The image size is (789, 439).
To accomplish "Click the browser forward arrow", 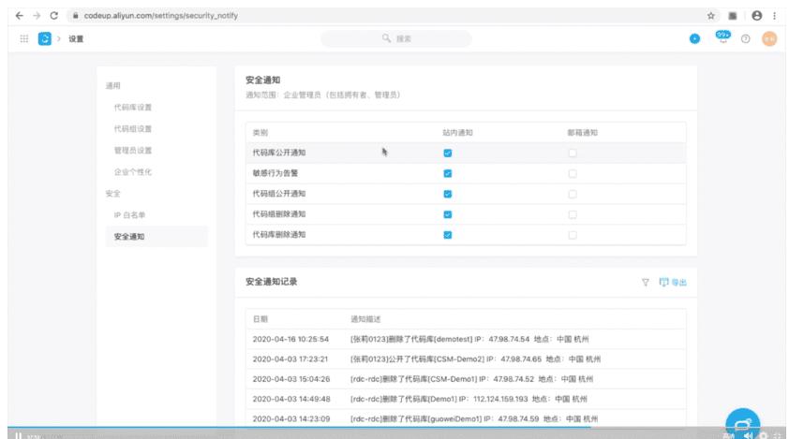I will tap(37, 16).
